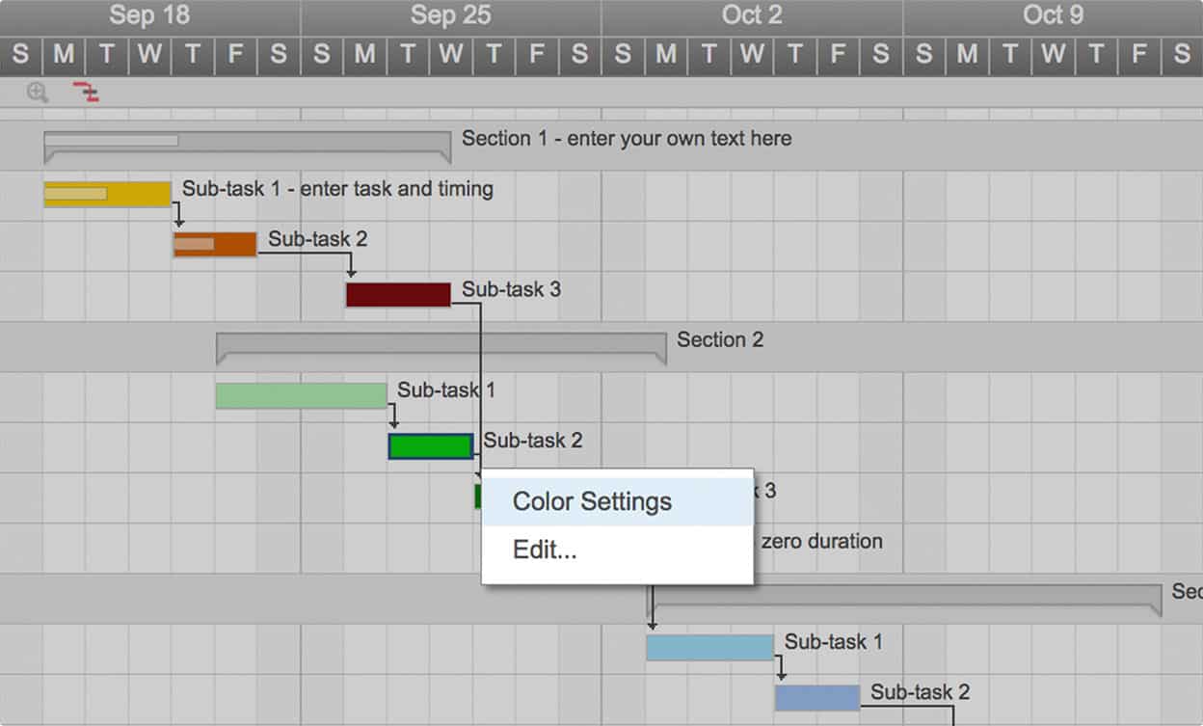The image size is (1203, 726).
Task: Click the light green Sub-task 1 bar
Action: pos(301,396)
